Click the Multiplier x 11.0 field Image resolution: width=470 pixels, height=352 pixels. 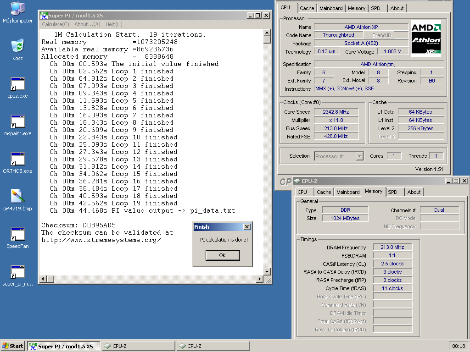336,120
